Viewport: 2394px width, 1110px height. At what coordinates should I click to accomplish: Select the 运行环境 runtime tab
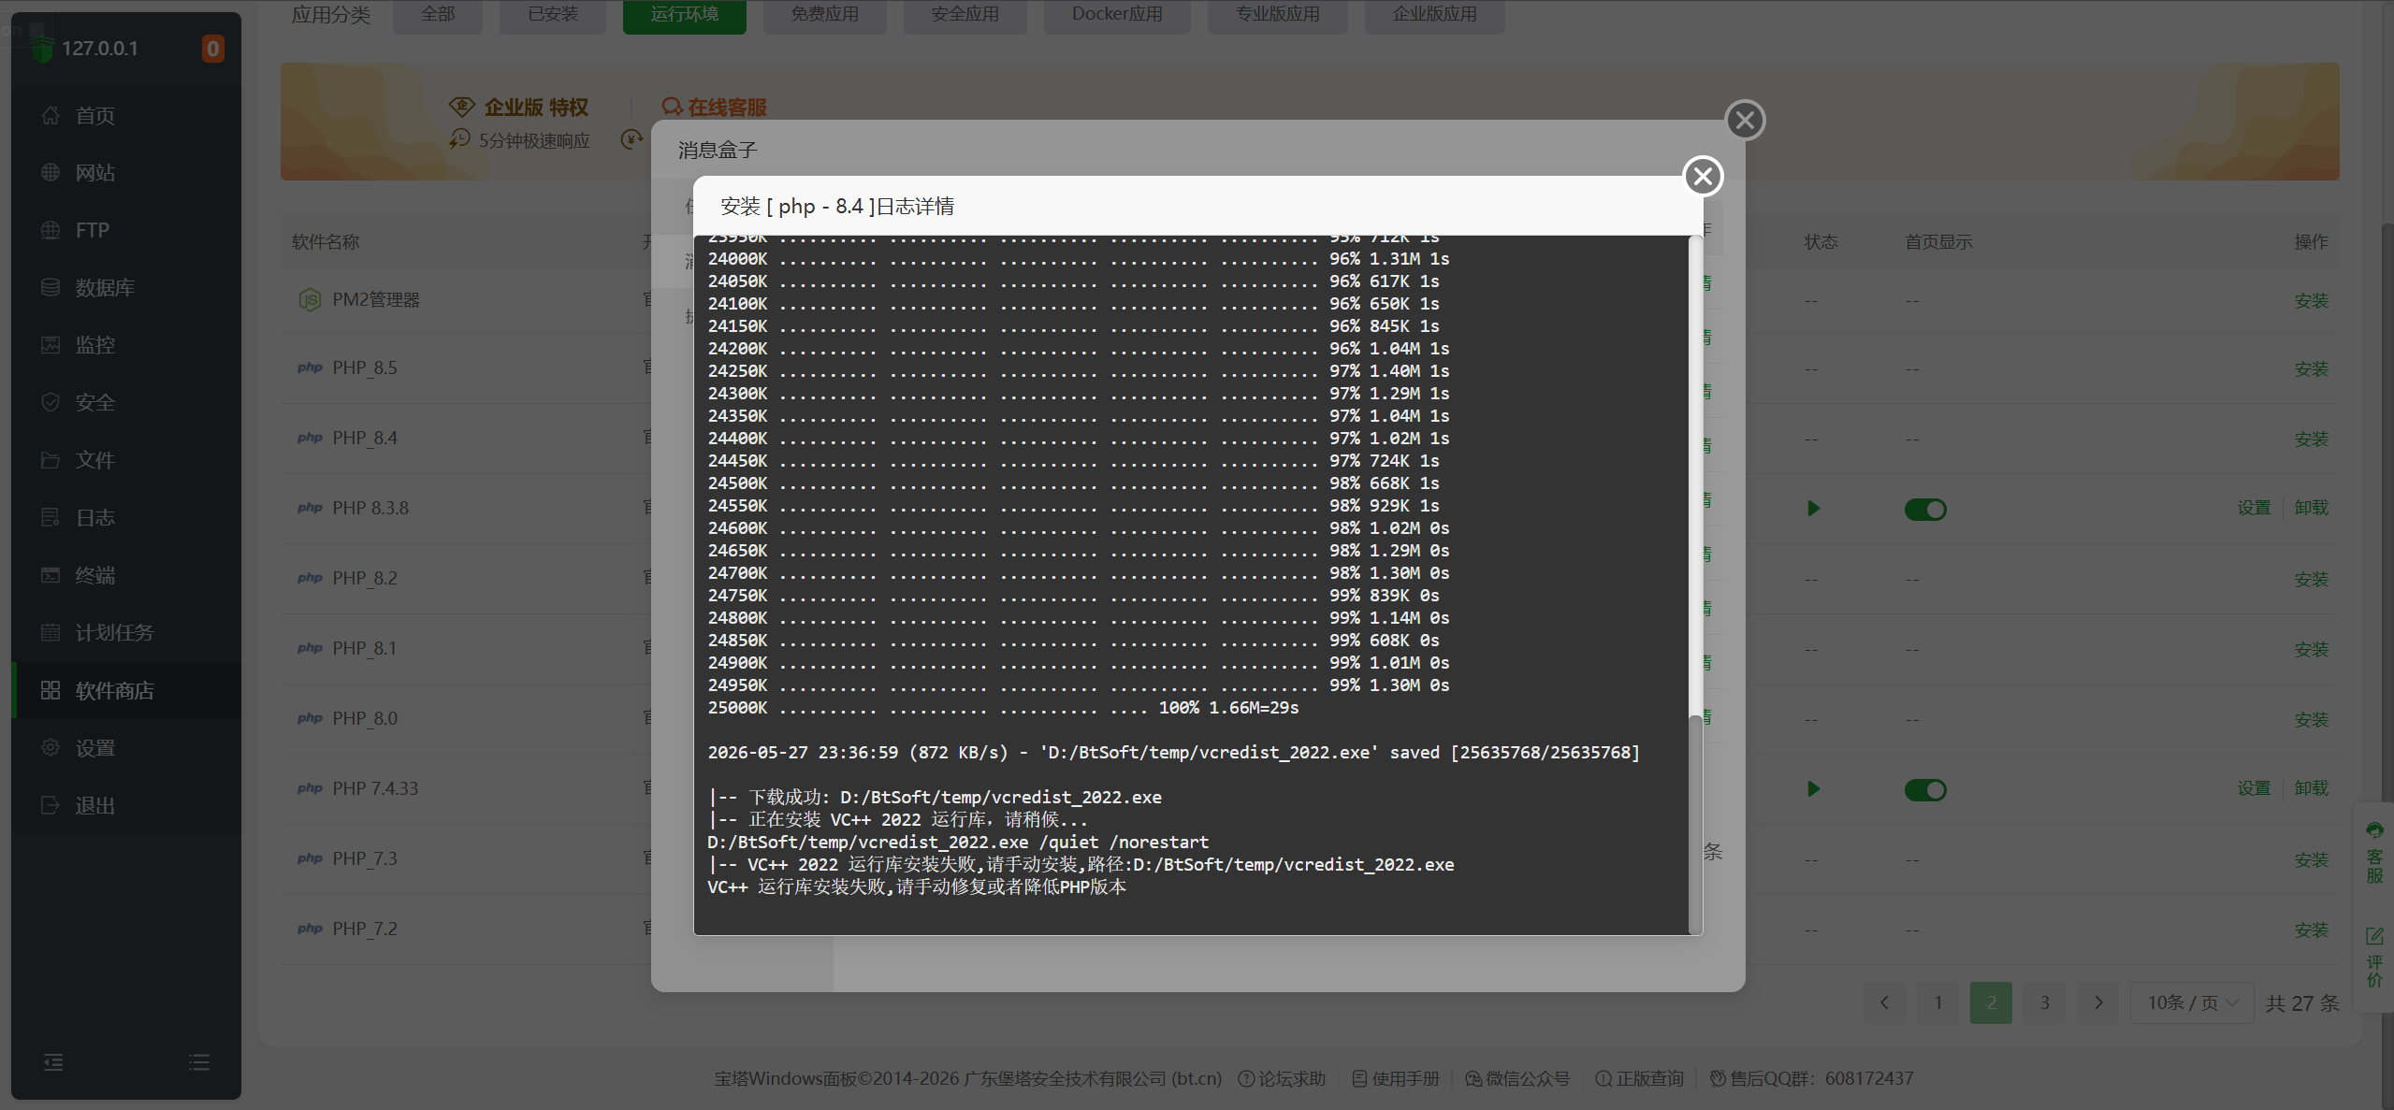[x=685, y=15]
